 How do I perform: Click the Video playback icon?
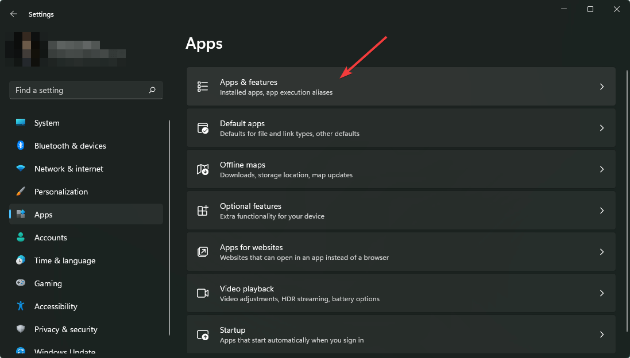point(202,293)
